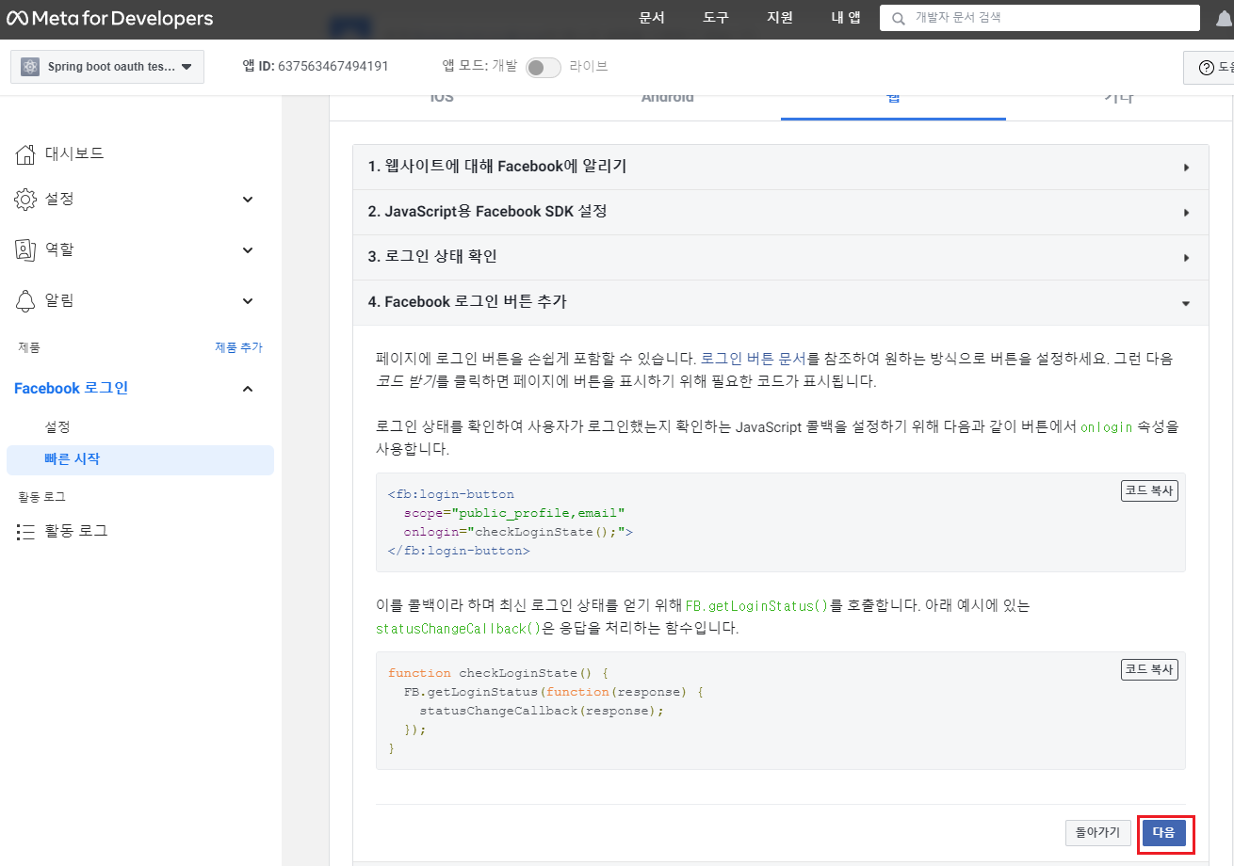Click the 제품 section label in sidebar
The image size is (1234, 866).
pos(29,347)
